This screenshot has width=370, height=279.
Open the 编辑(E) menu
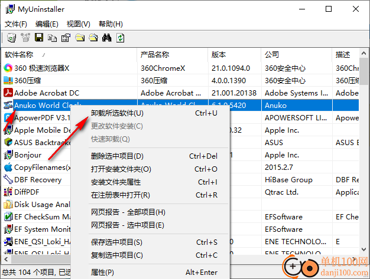click(47, 24)
